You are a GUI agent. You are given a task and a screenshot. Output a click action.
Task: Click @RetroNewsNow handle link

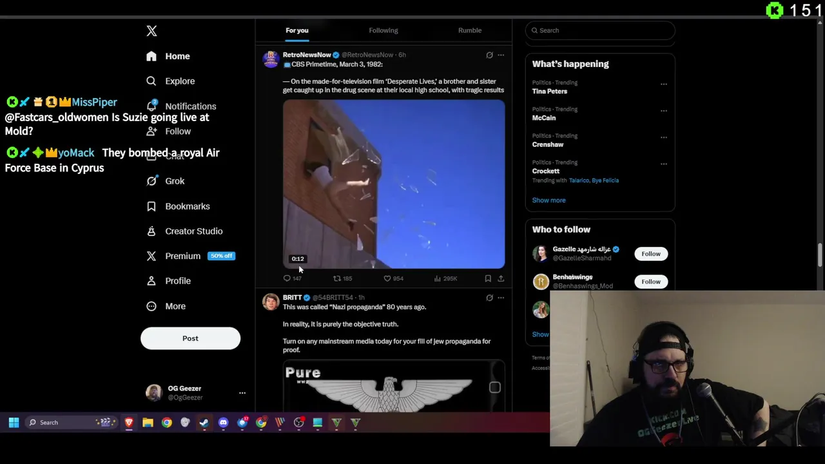coord(367,55)
